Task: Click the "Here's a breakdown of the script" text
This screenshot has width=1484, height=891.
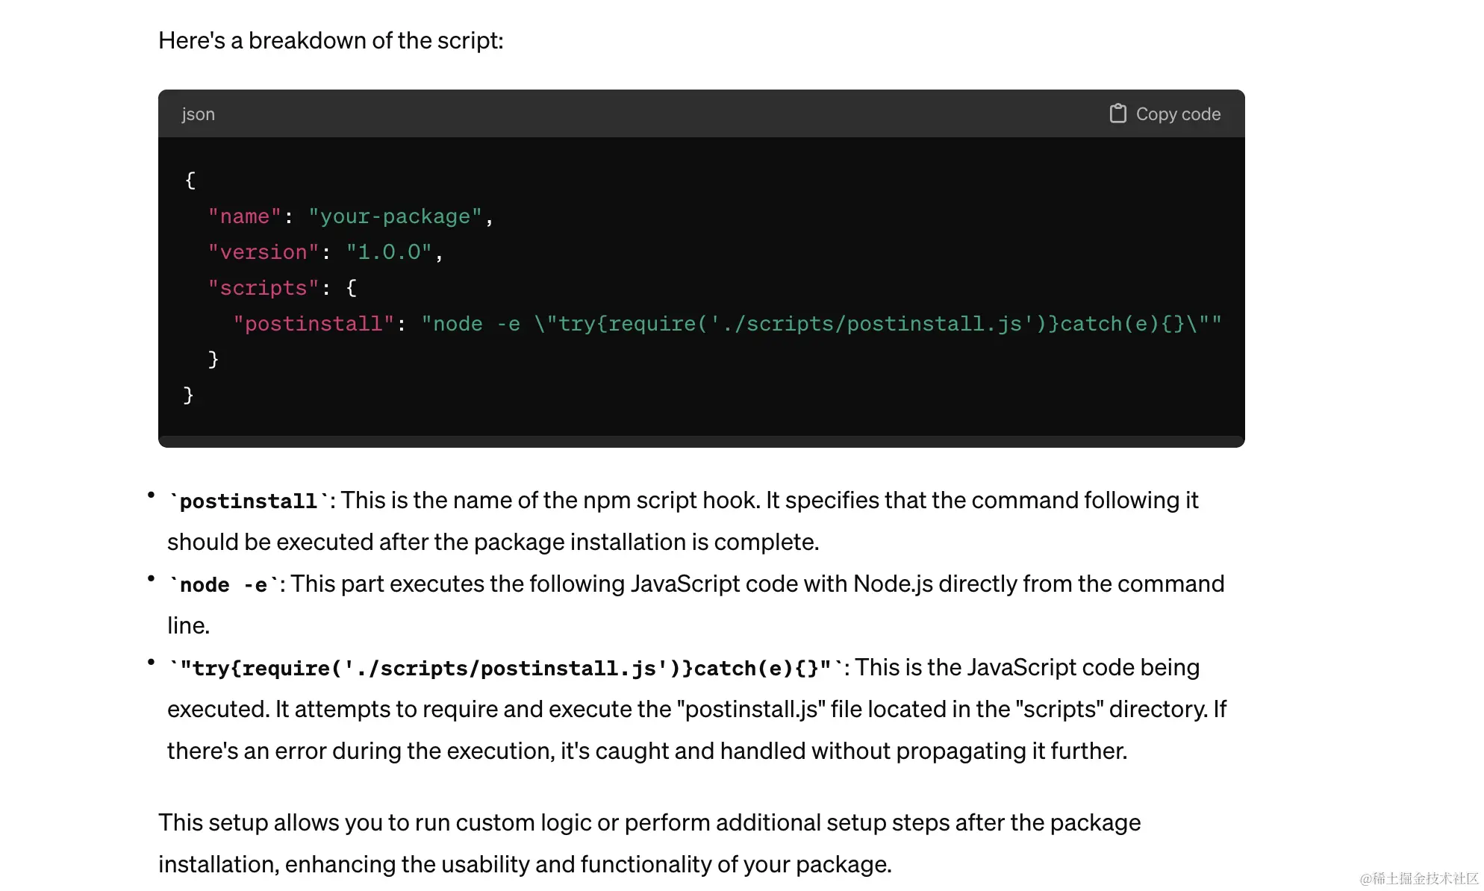Action: click(x=331, y=40)
